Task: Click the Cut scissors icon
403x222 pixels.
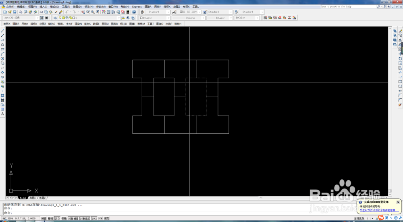Action: 42,12
